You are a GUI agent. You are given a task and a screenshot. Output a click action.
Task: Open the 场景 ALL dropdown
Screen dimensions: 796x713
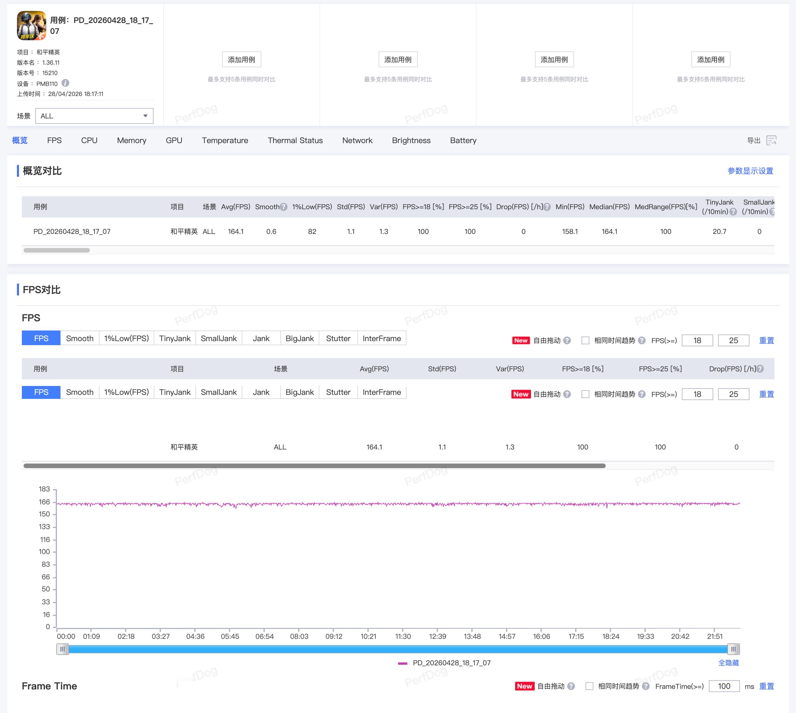[x=94, y=116]
